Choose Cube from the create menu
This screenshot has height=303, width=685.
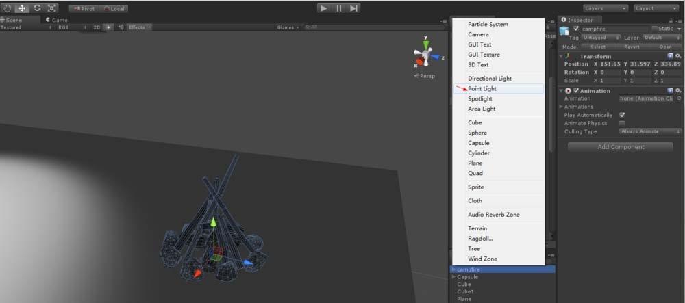(498, 122)
